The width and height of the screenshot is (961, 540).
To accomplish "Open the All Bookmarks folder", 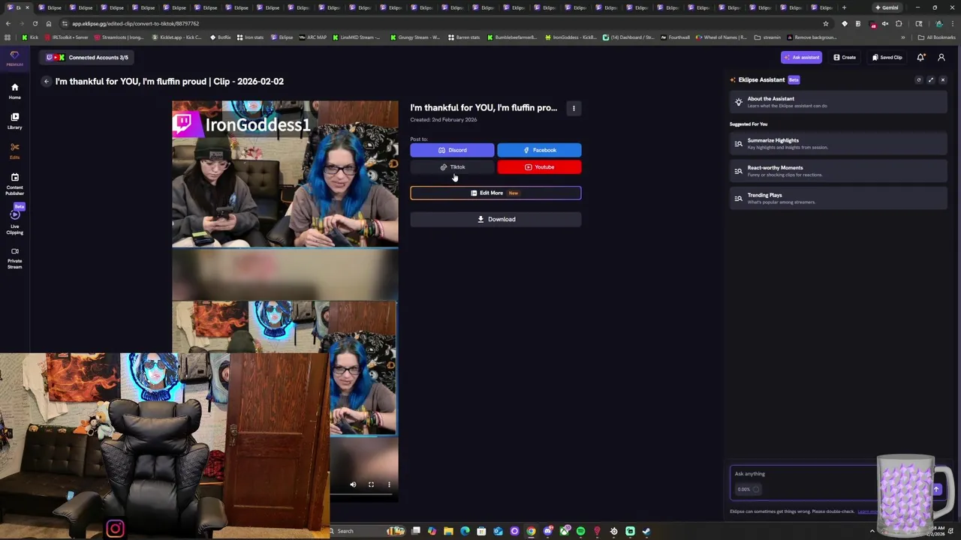I will (x=937, y=37).
